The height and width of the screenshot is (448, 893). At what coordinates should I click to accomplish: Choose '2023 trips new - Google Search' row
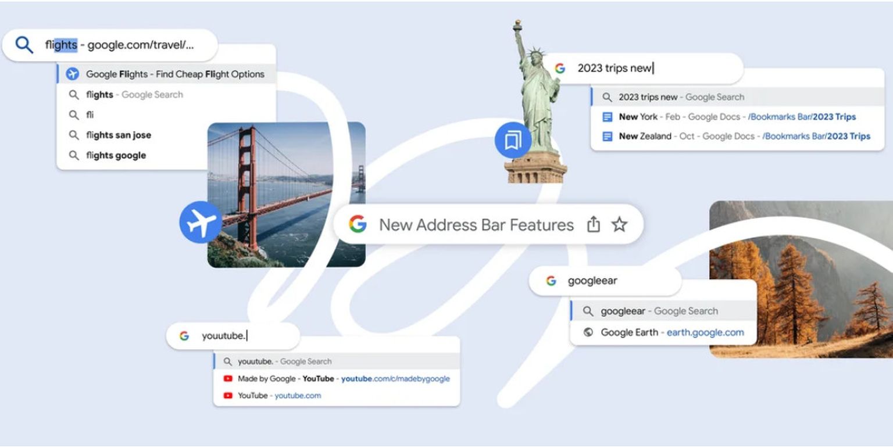pyautogui.click(x=737, y=97)
